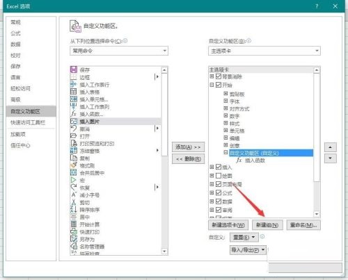348x280 pixels.
Task: Click the 剪切 scissors icon
Action: click(x=74, y=202)
